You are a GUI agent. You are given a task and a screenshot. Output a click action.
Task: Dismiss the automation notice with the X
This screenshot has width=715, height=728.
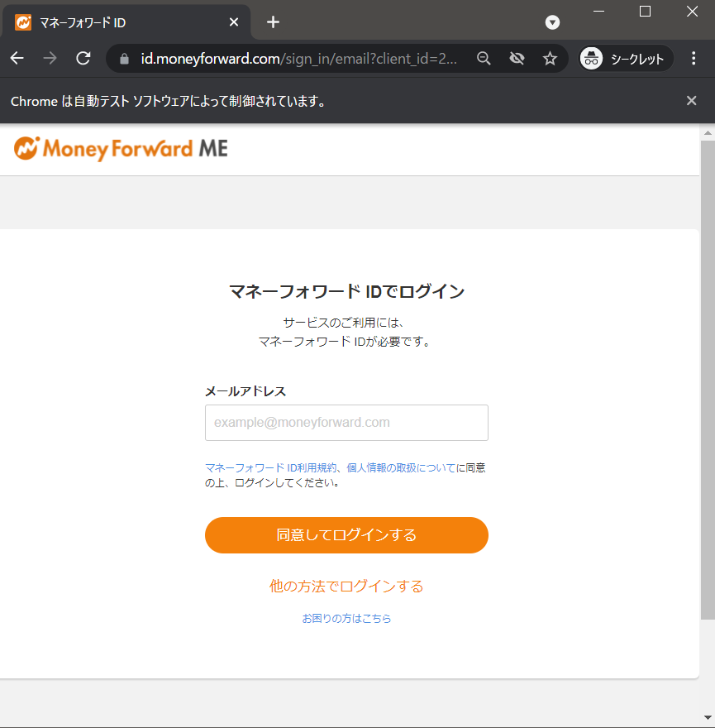(x=691, y=100)
